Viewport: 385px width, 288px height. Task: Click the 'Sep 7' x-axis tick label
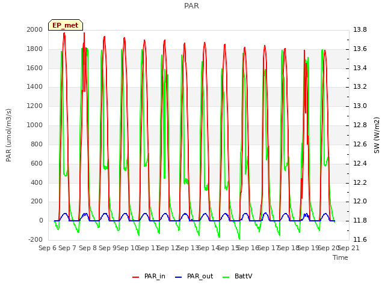click(68, 248)
